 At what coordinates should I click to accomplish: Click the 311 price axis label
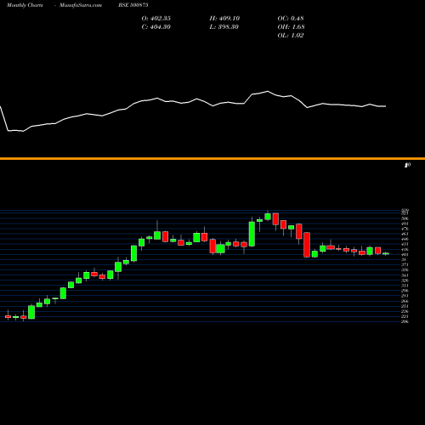pos(405,286)
